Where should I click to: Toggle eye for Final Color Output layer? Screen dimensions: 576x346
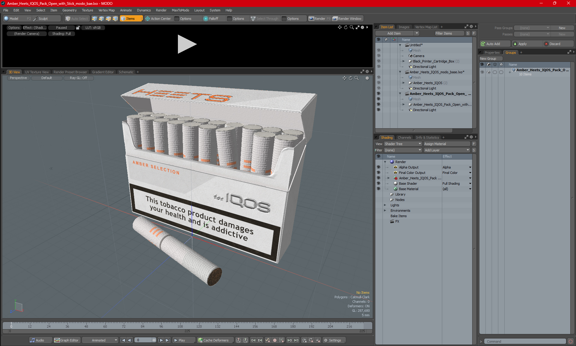pyautogui.click(x=378, y=173)
